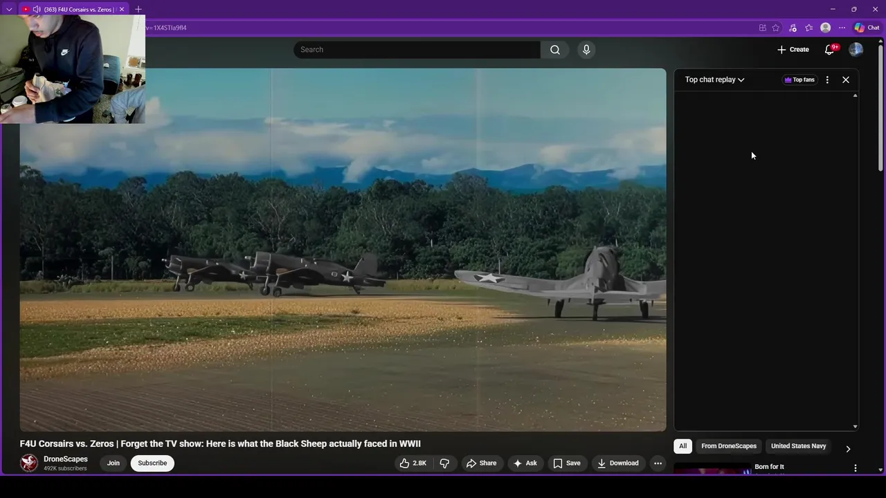Open more actions under the video

coord(658,463)
